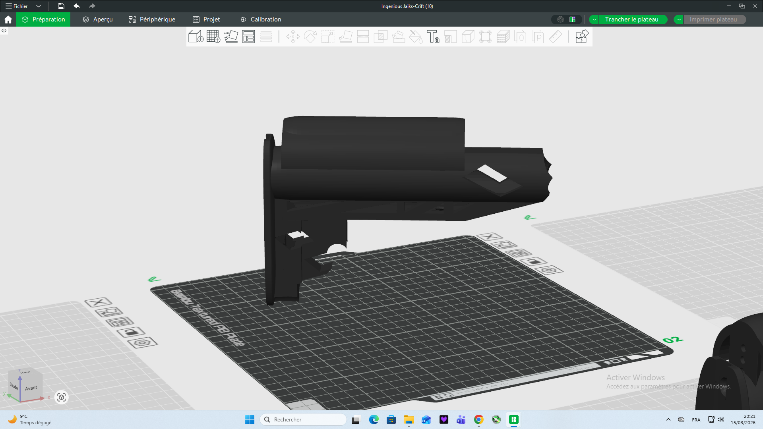Open the weather widget showing 9°C

click(x=30, y=419)
